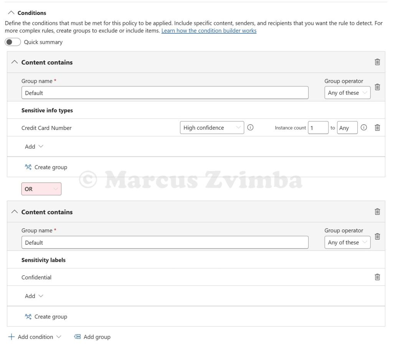
Task: Collapse the first Content contains section
Action: 15,62
